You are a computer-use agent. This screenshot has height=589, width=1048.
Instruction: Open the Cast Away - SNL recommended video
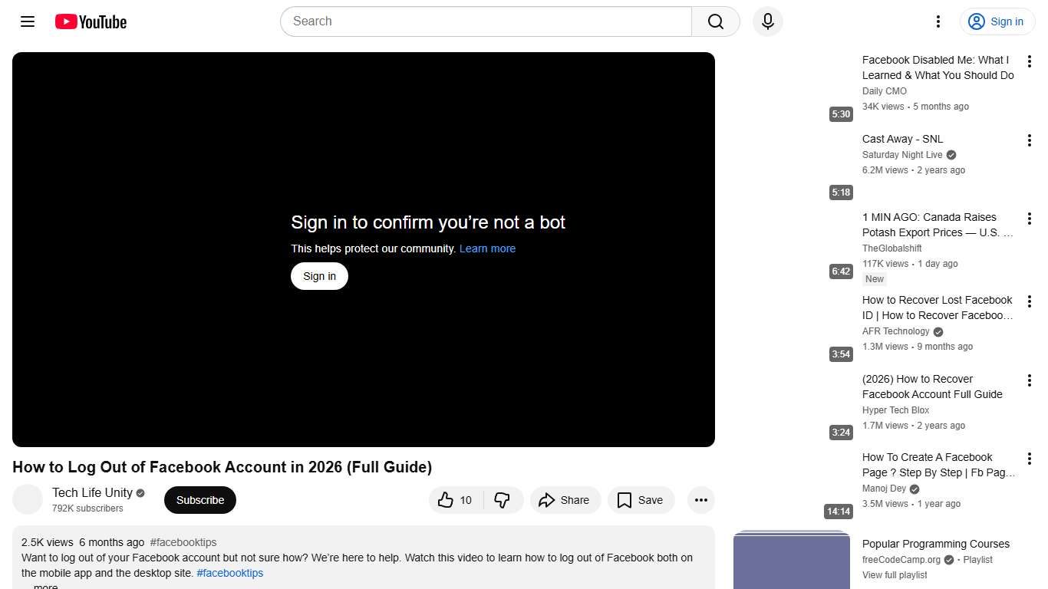tap(902, 139)
